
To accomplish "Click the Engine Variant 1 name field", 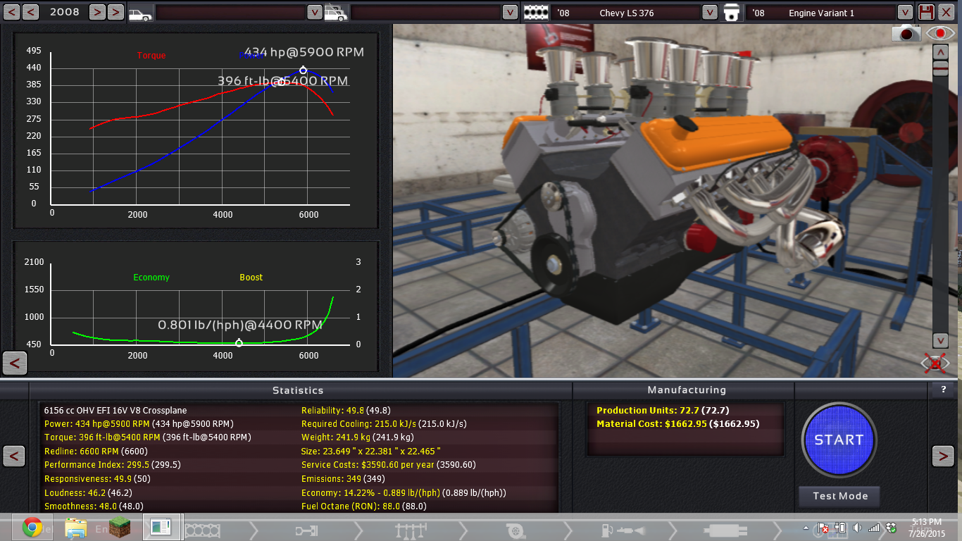I will (821, 13).
